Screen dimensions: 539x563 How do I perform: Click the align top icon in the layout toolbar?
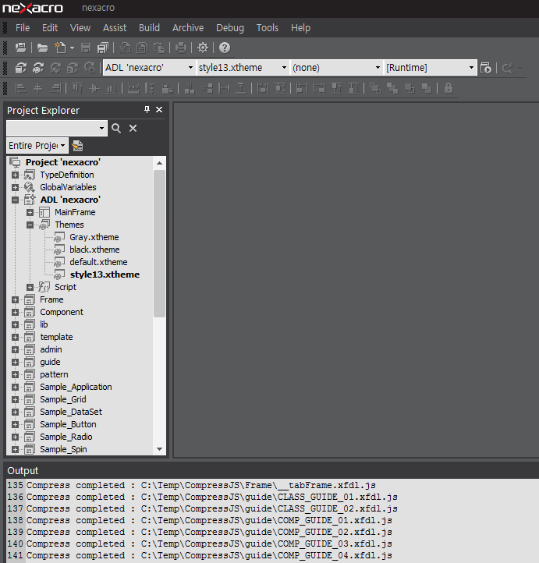coord(77,88)
